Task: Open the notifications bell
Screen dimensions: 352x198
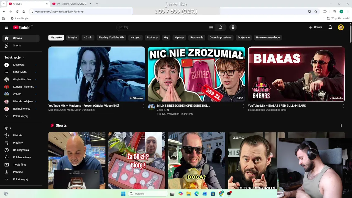Action: pyautogui.click(x=330, y=27)
